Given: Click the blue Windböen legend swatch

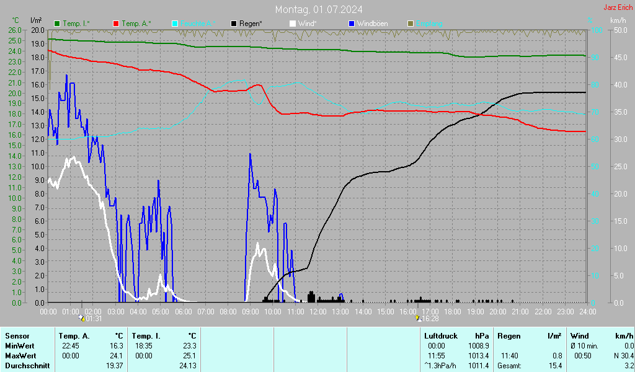Looking at the screenshot, I should coord(352,24).
